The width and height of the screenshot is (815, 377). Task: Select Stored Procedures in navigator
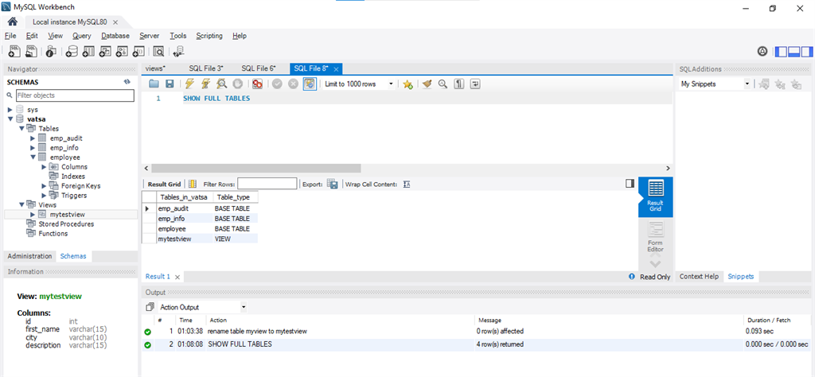[66, 223]
